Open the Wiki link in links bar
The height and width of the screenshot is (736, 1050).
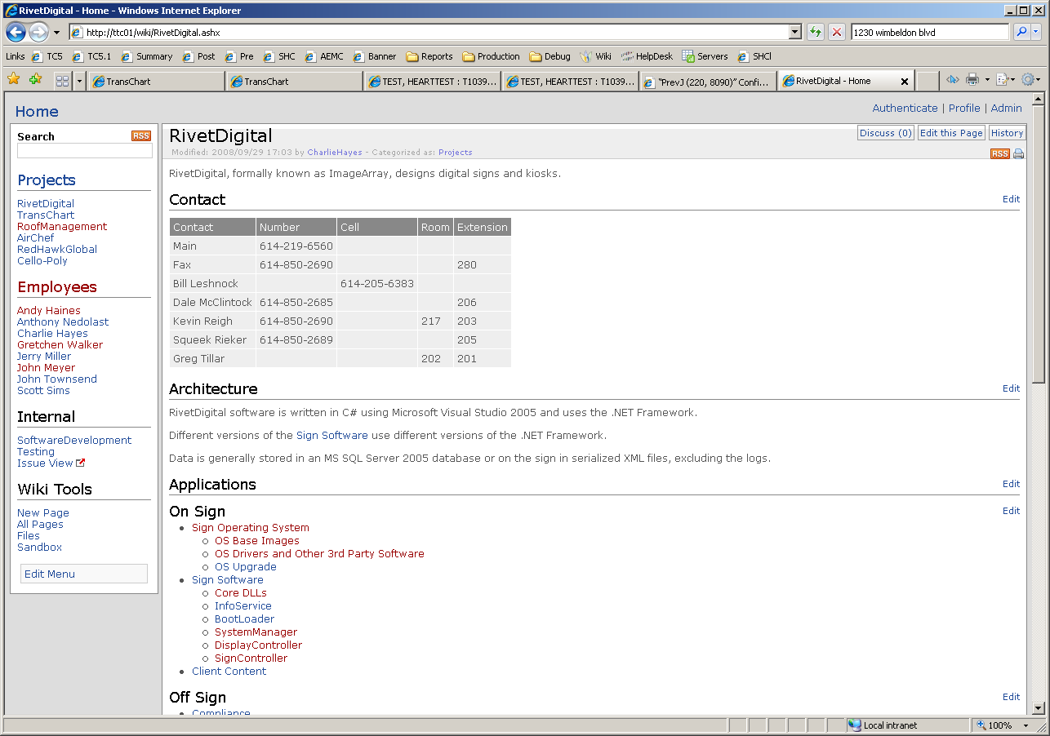tap(595, 56)
